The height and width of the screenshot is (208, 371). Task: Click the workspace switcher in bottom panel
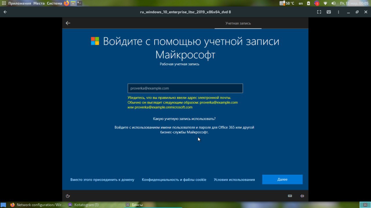click(365, 205)
